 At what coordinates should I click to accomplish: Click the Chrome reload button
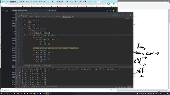tap(6, 4)
